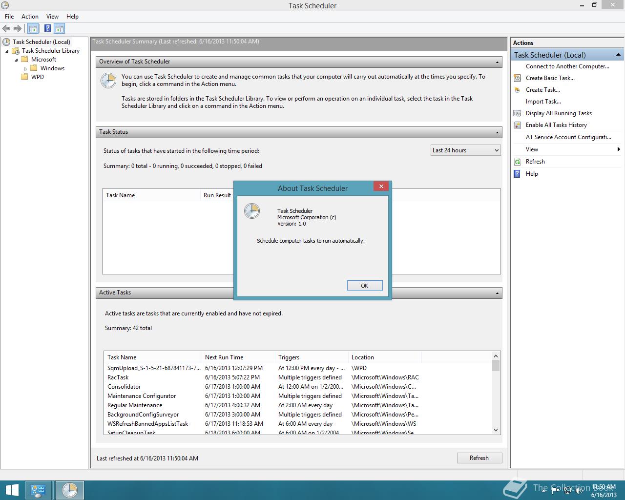This screenshot has height=500, width=625.
Task: Toggle the Show/Hide Console Tree toolbar icon
Action: [33, 29]
